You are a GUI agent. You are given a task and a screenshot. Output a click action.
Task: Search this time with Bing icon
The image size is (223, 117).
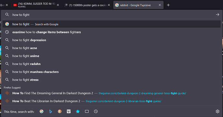(x=50, y=112)
